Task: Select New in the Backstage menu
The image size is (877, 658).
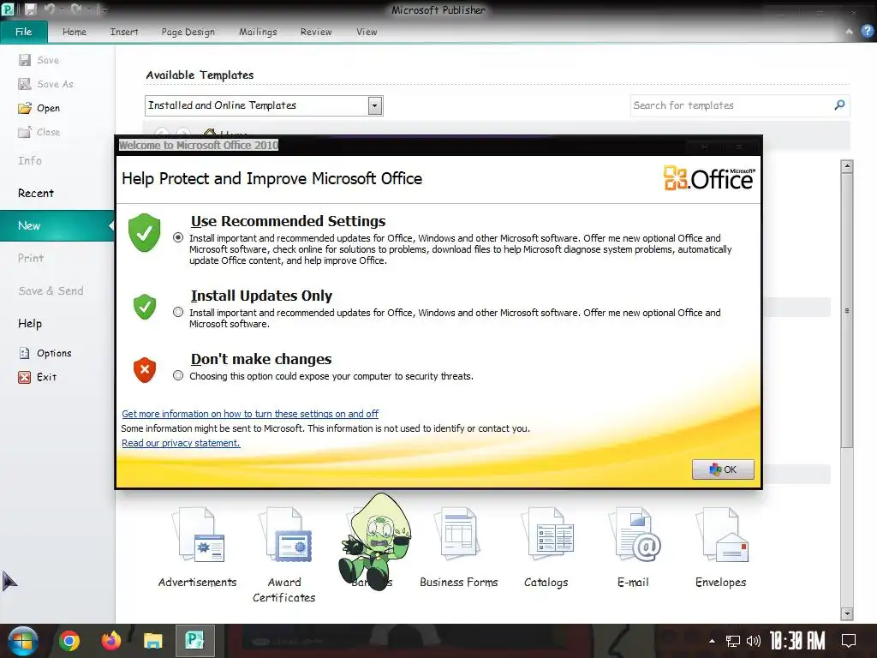Action: [x=57, y=225]
